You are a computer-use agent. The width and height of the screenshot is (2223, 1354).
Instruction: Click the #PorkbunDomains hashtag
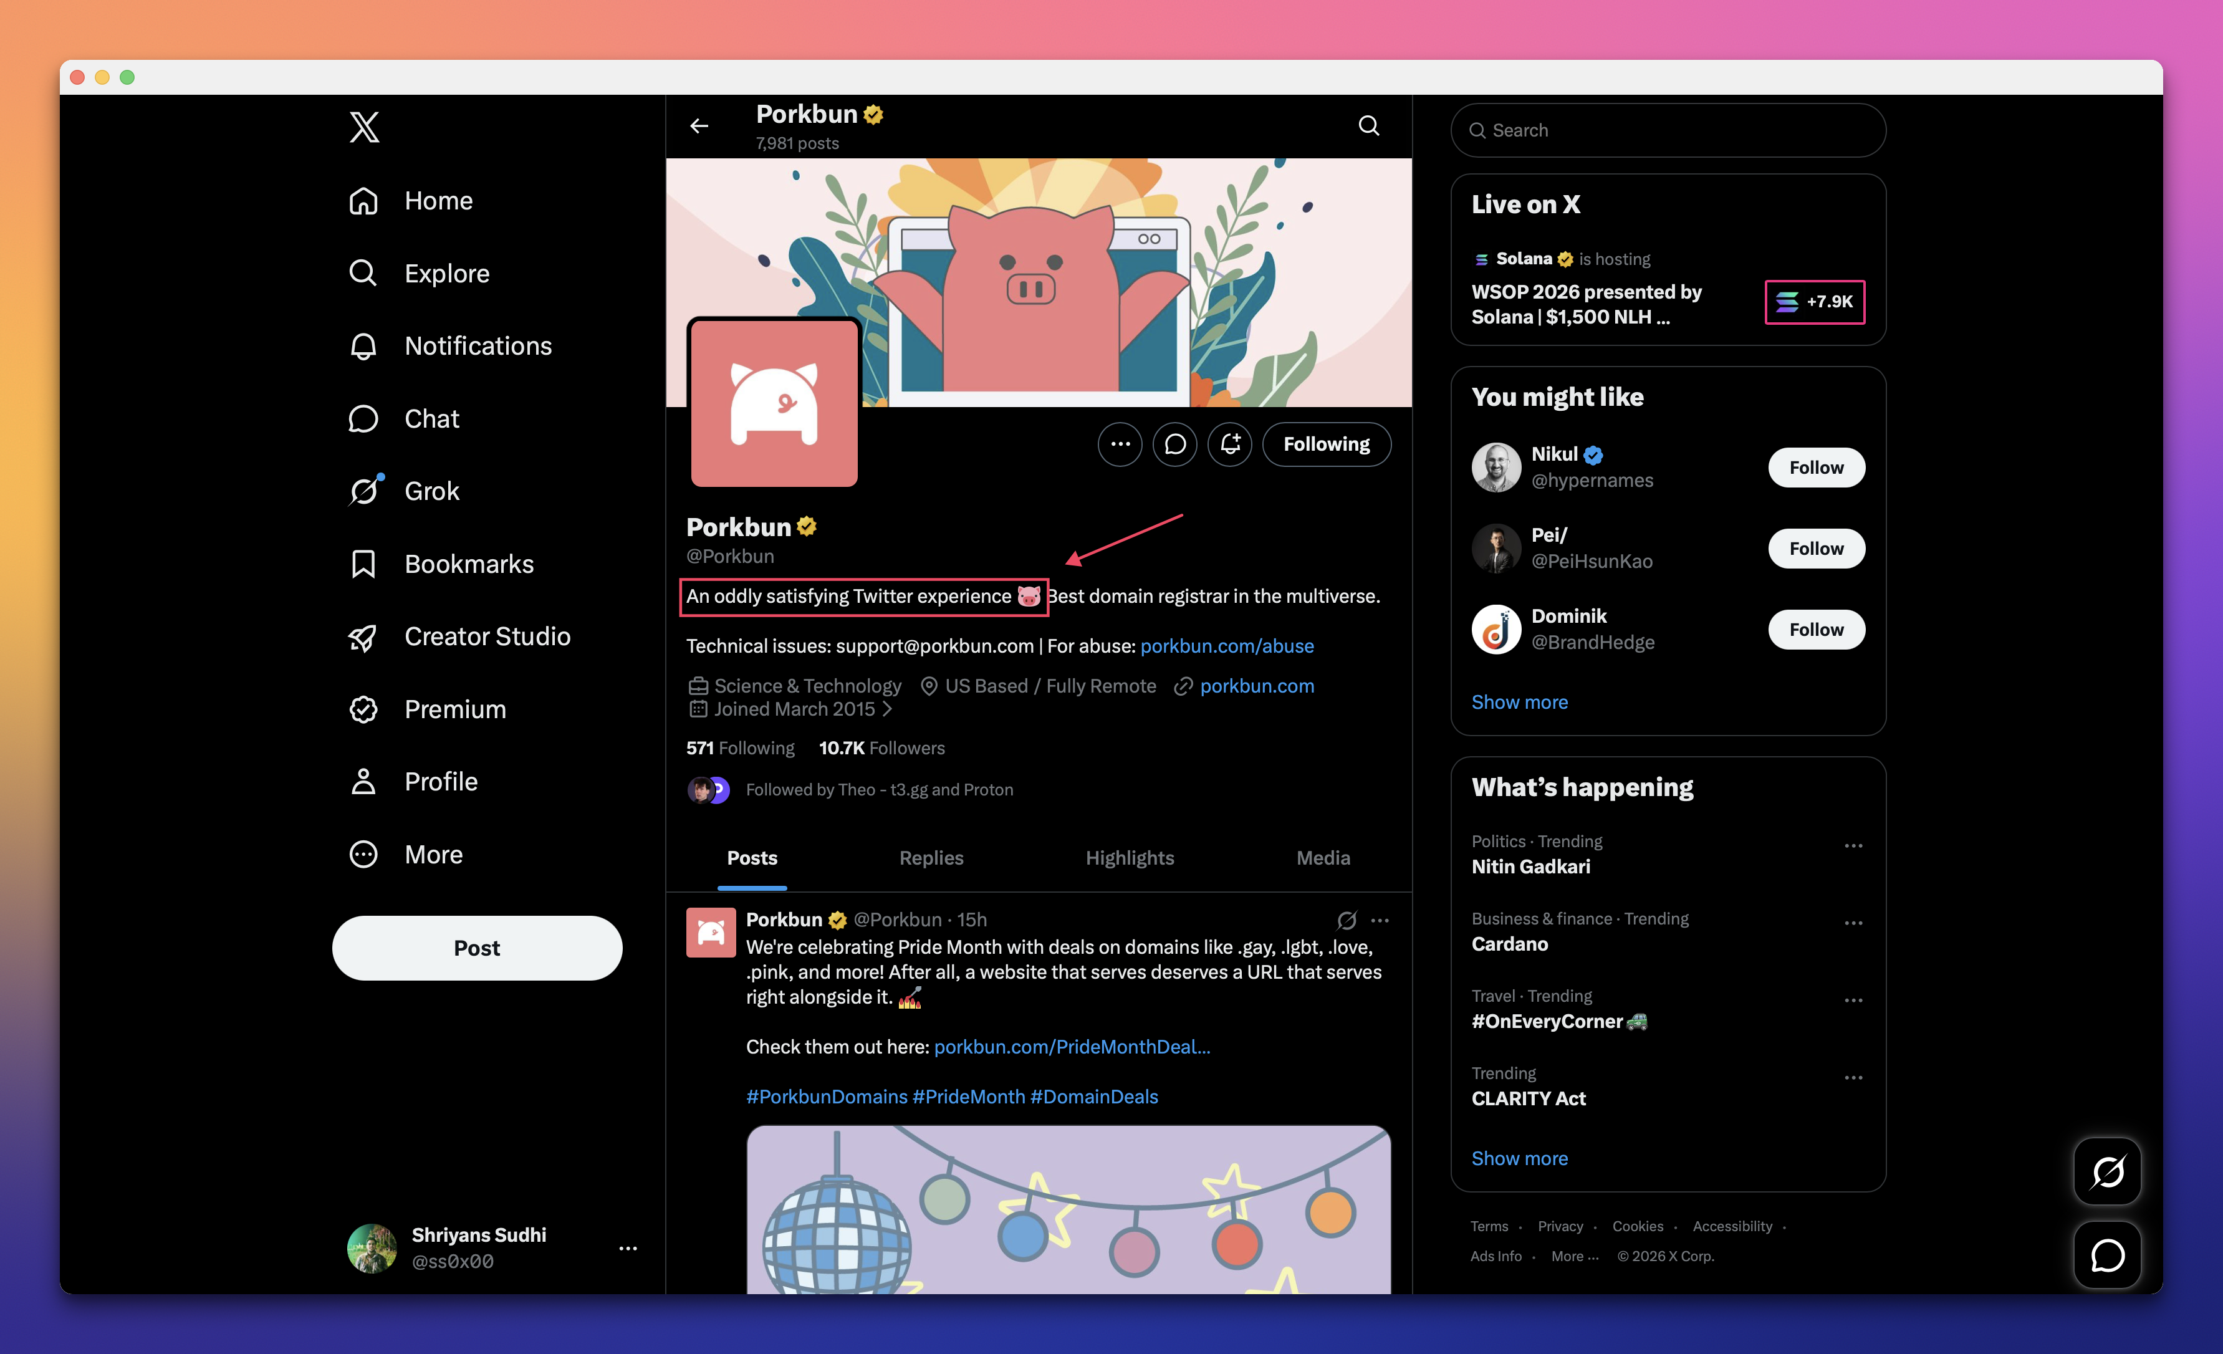pyautogui.click(x=827, y=1096)
